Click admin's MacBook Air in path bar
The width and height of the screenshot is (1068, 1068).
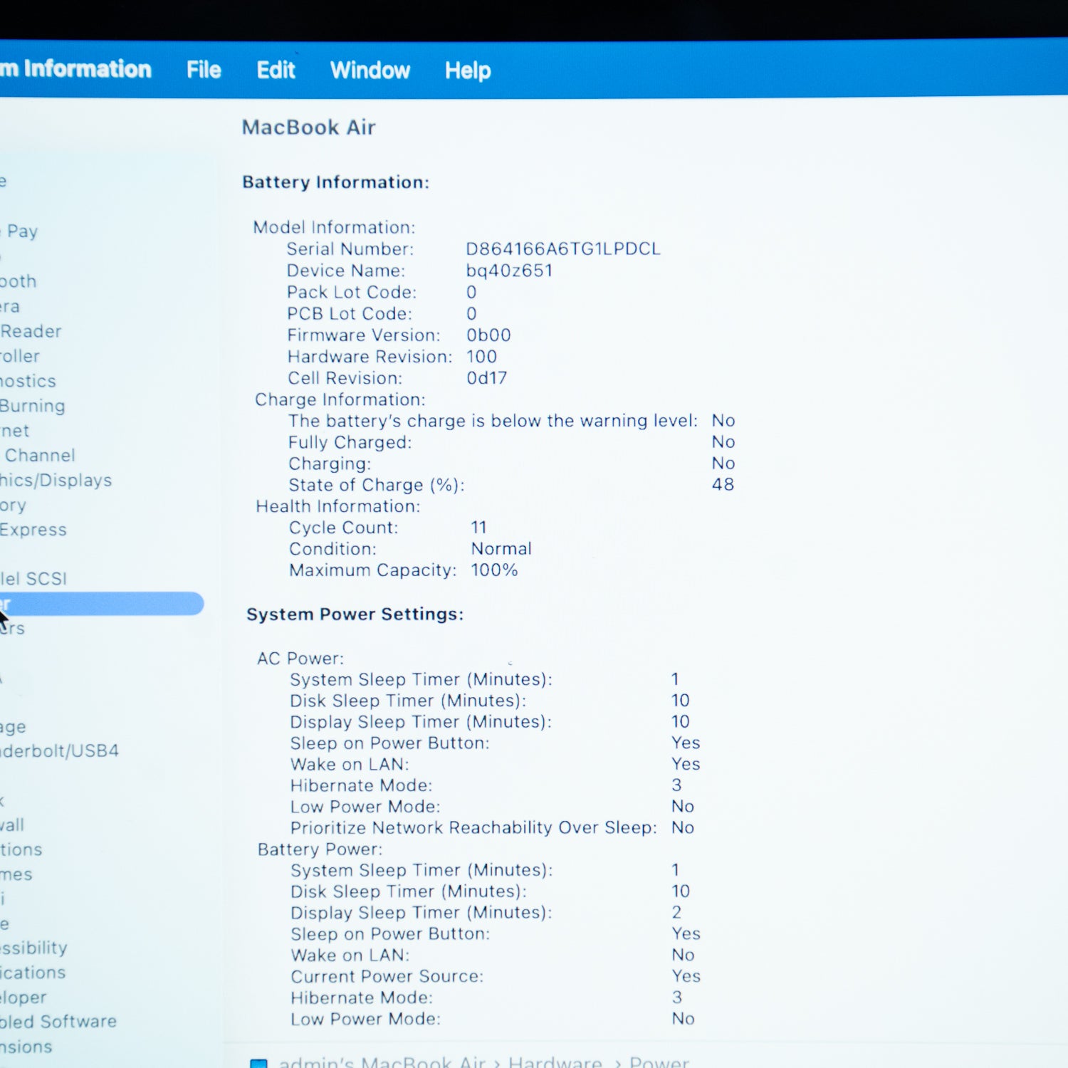(382, 1062)
